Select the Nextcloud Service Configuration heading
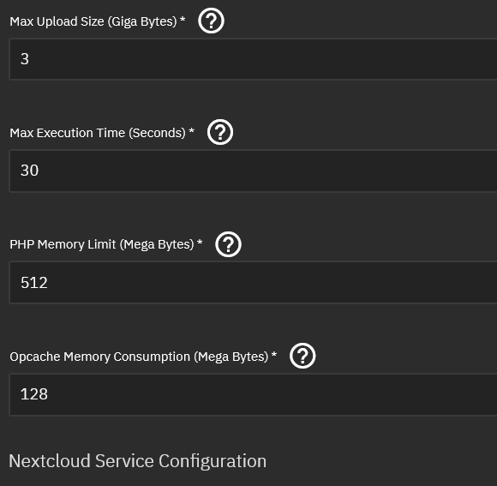The image size is (497, 486). pyautogui.click(x=138, y=460)
